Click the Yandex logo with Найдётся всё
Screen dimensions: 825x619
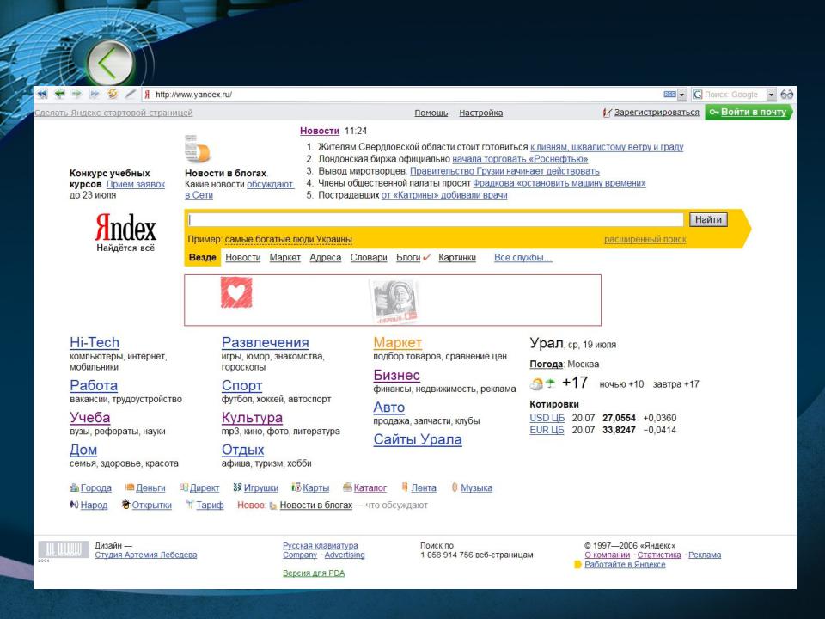coord(125,232)
